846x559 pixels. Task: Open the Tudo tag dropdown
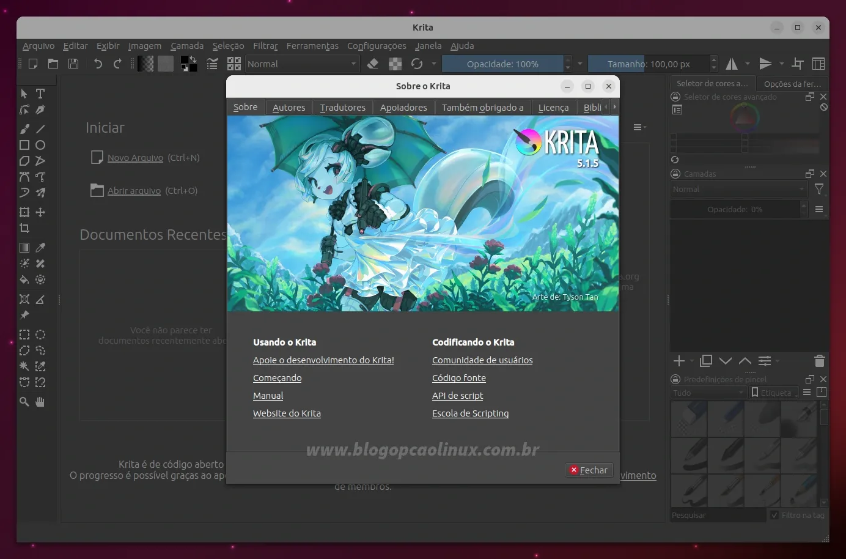[709, 393]
